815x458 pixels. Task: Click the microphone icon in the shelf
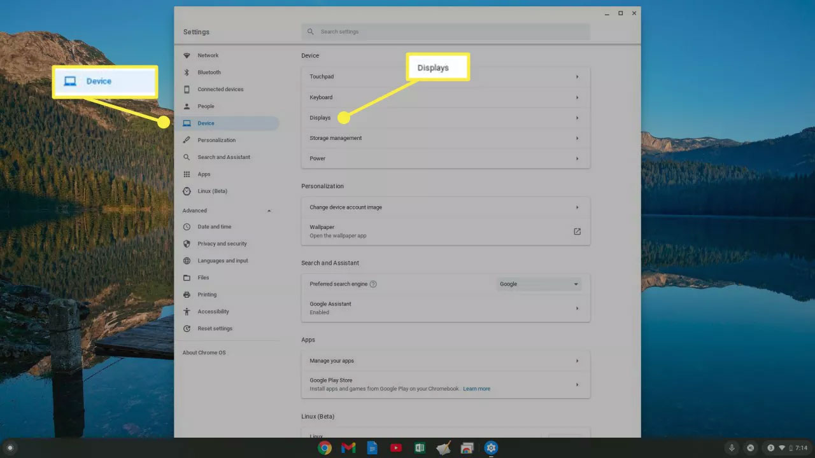[x=732, y=448]
